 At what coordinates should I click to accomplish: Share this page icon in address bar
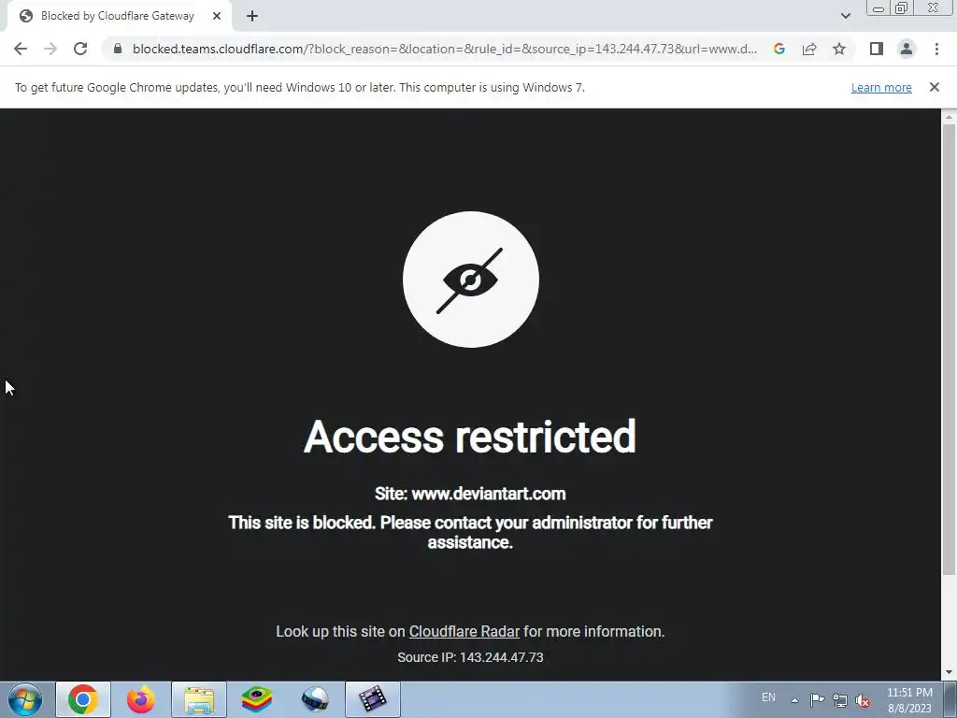click(809, 49)
